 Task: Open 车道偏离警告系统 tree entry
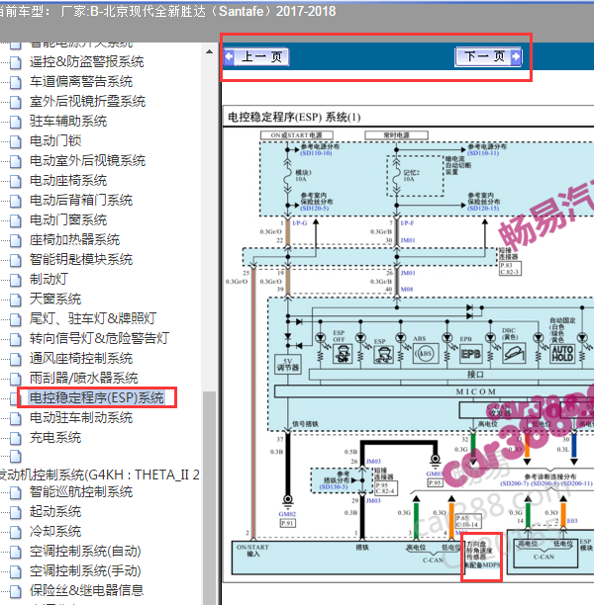[81, 81]
